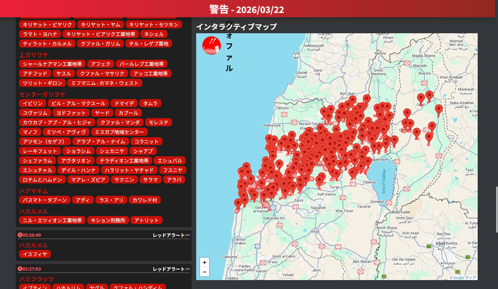498x289 pixels.
Task: Click the キション刑務所 tag
Action: pyautogui.click(x=108, y=220)
